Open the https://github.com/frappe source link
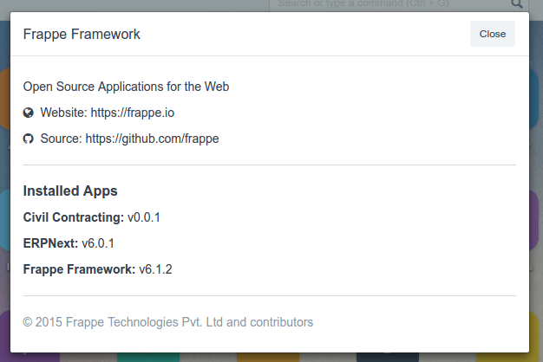The width and height of the screenshot is (543, 362). click(x=152, y=139)
